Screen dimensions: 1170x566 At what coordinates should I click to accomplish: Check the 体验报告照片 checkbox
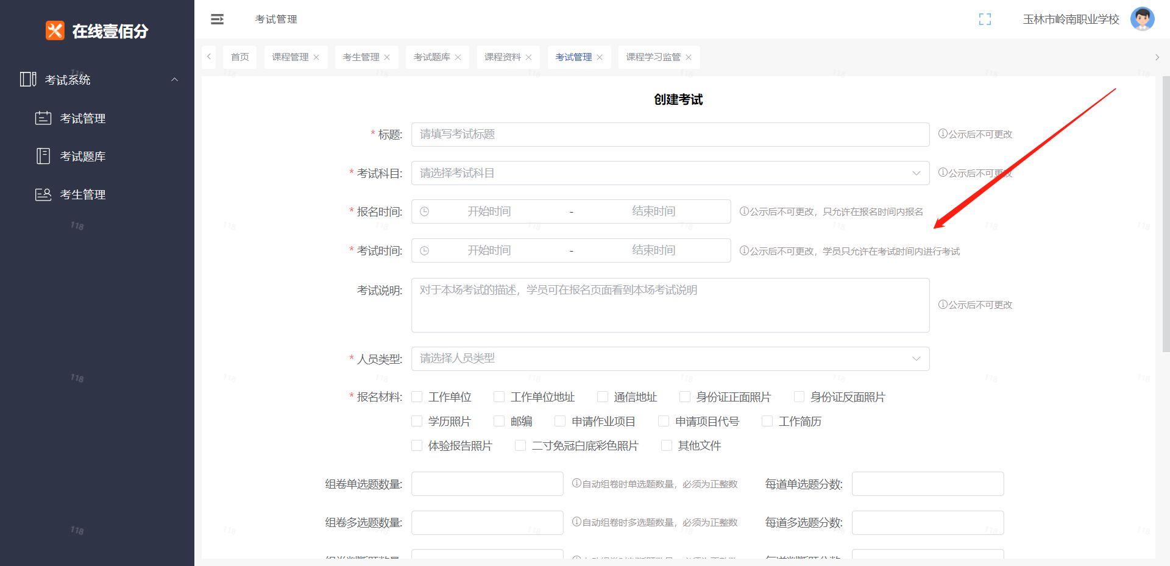(x=417, y=445)
